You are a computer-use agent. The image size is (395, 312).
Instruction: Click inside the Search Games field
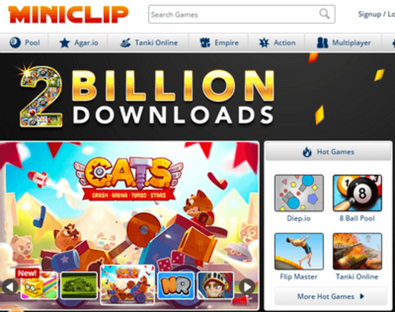pos(234,14)
